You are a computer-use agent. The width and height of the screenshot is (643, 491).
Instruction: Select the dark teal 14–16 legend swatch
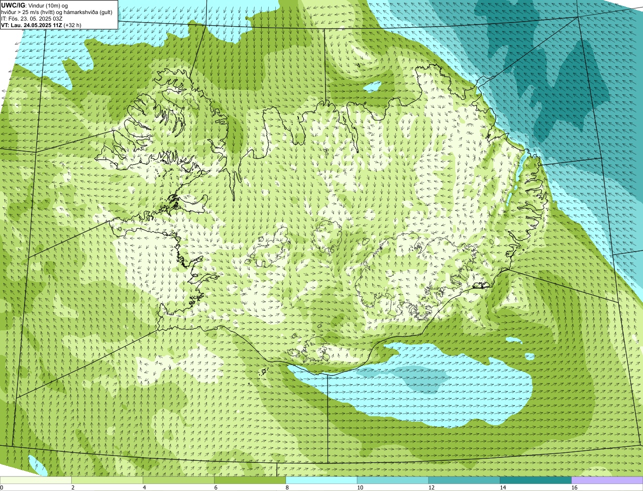[536, 480]
